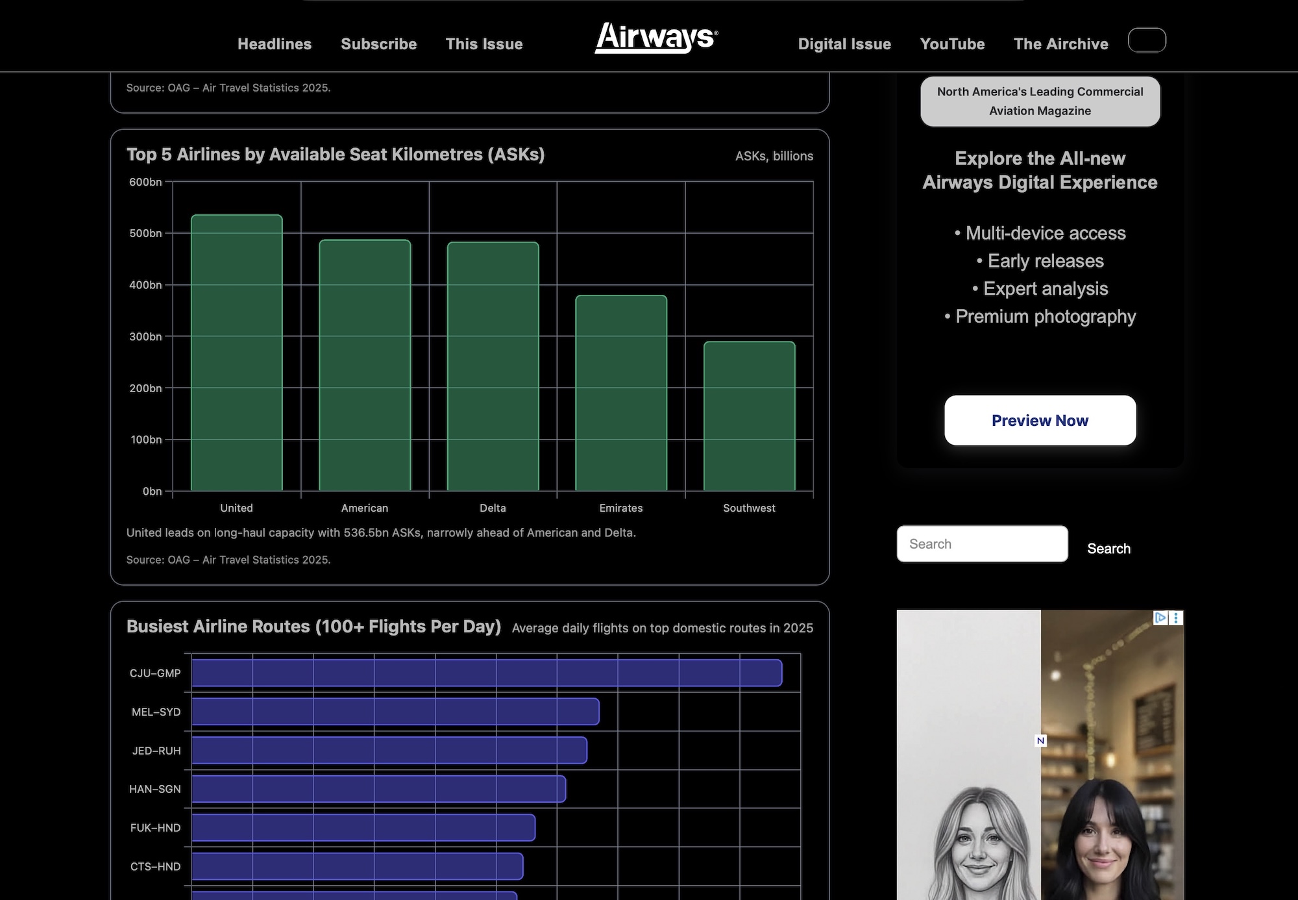
Task: Open the Digital Issue link
Action: click(844, 44)
